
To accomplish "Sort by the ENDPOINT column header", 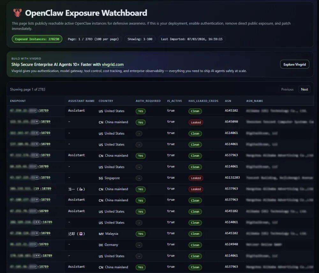I will [x=18, y=101].
